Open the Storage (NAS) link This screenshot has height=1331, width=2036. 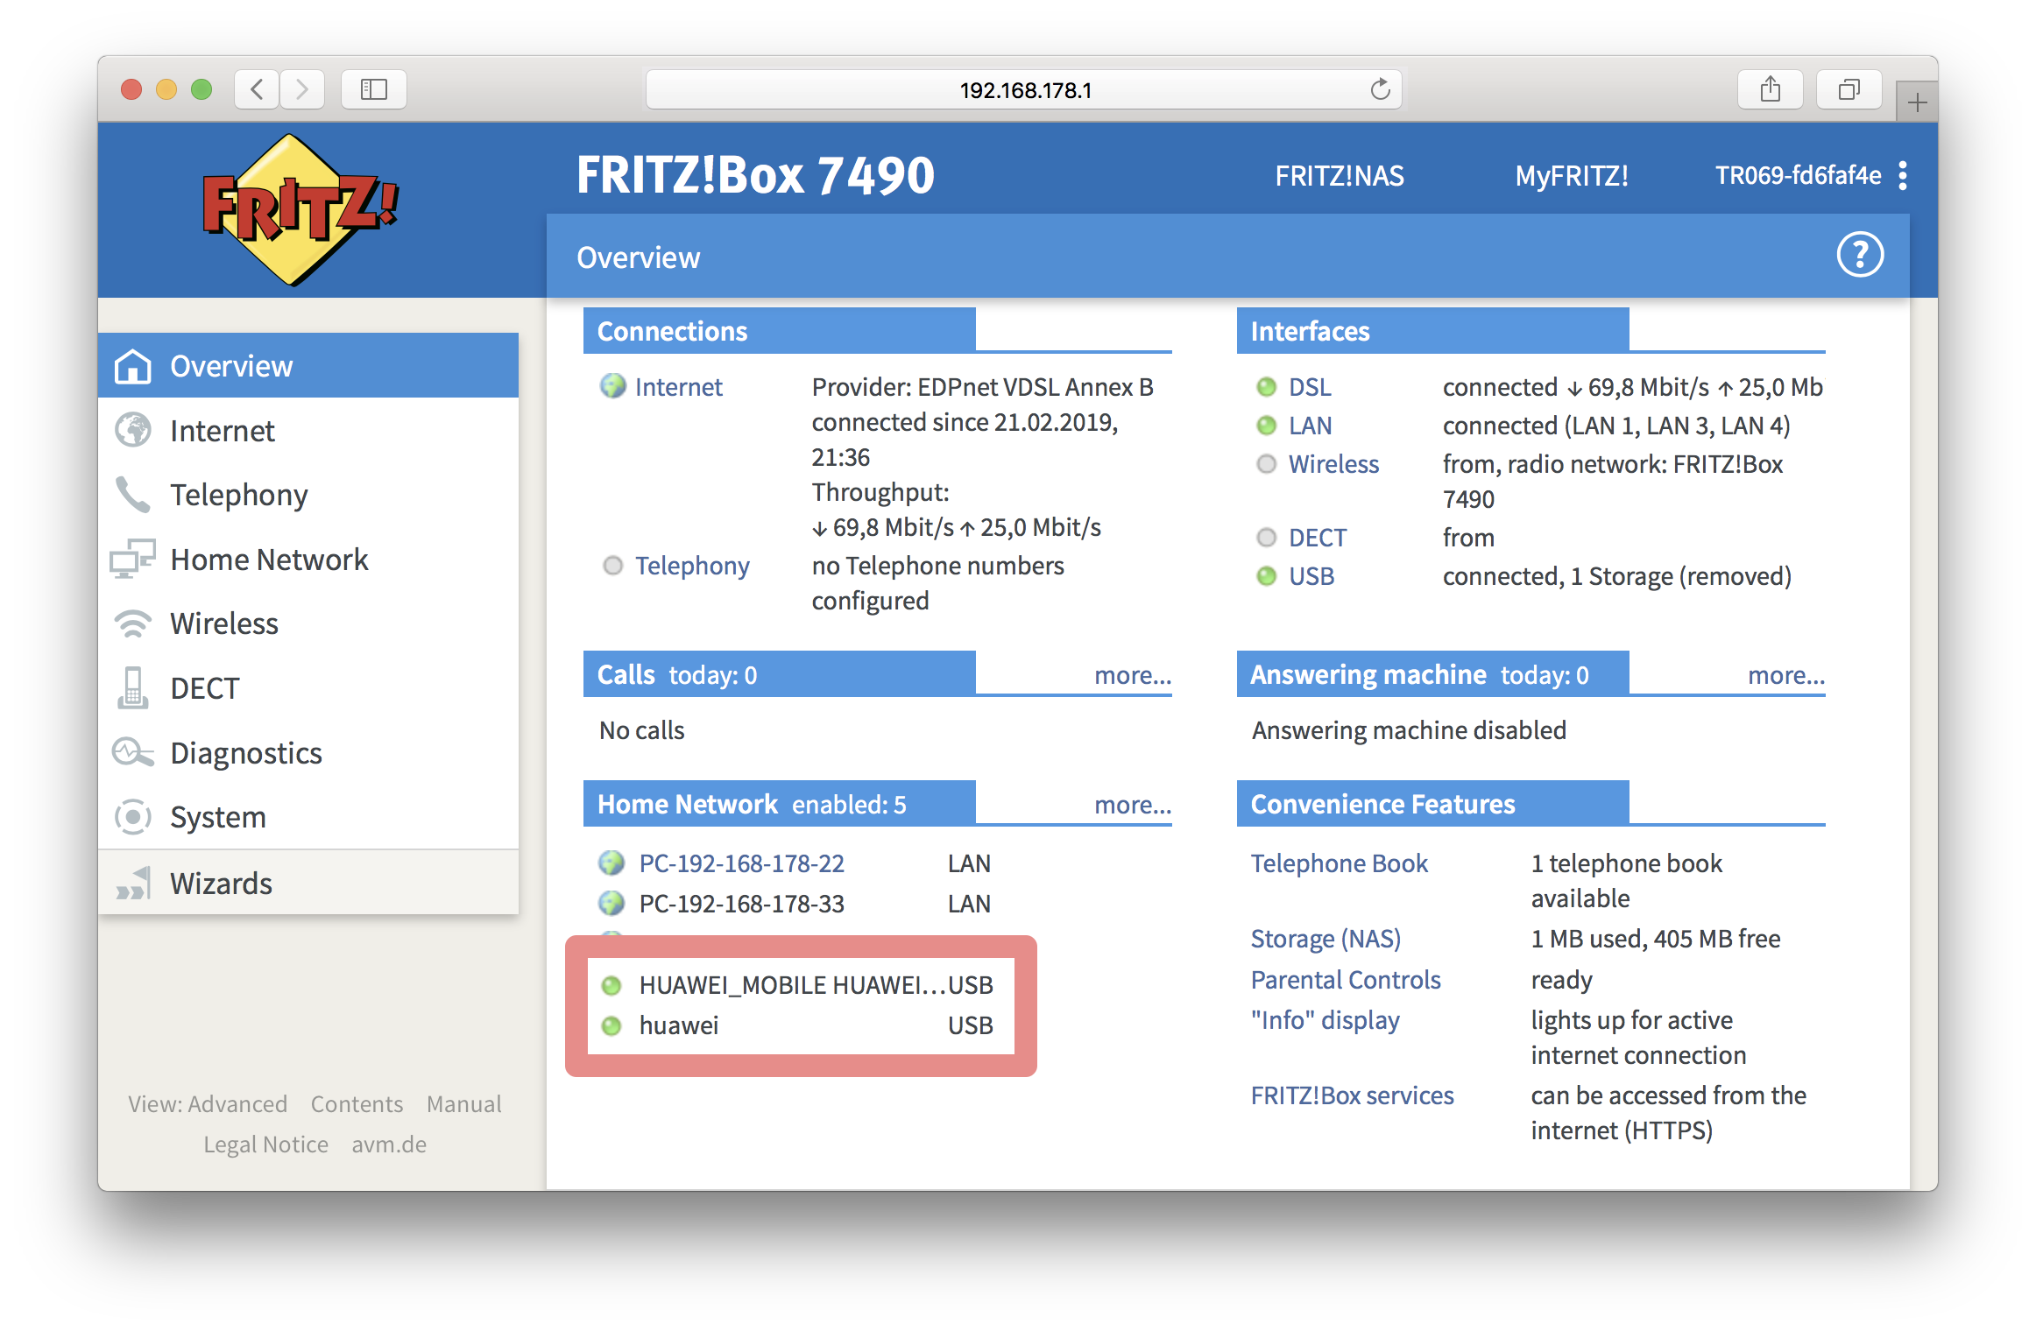1326,939
